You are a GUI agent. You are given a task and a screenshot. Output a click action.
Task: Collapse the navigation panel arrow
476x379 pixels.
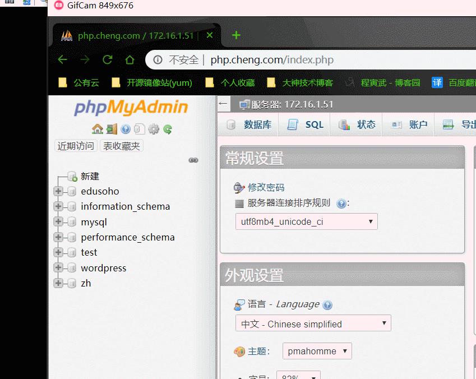coord(223,104)
